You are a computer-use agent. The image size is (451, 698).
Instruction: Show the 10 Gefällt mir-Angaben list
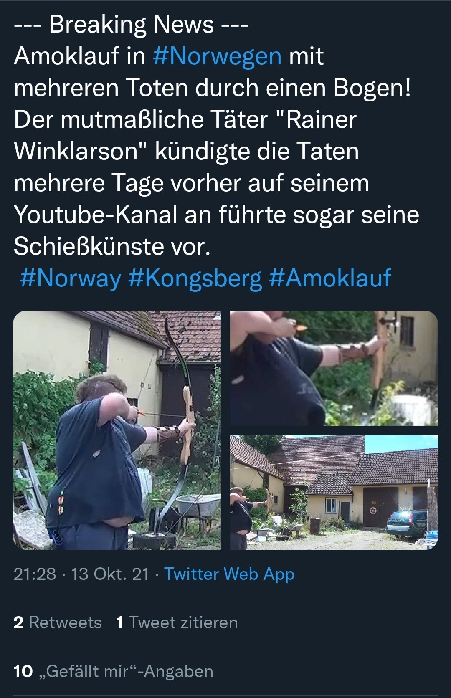(x=114, y=671)
